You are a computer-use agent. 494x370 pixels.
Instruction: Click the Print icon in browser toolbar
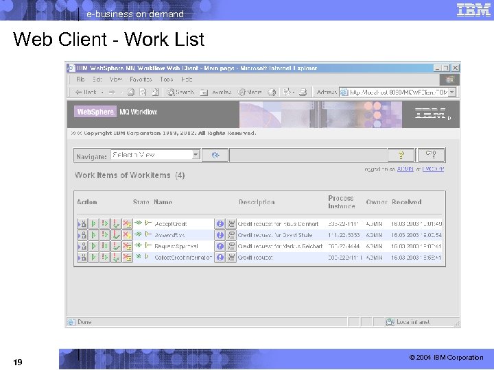pyautogui.click(x=303, y=92)
